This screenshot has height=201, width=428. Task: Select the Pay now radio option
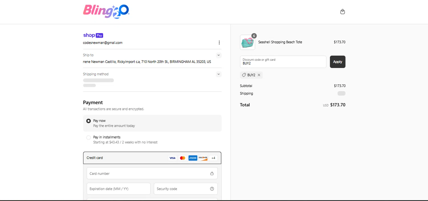coord(88,121)
